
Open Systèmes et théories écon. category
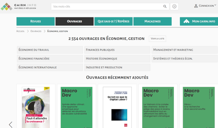pyautogui.click(x=184, y=59)
